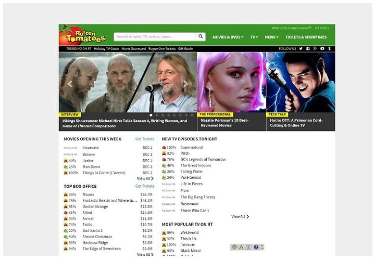Click the previous slide arrow on carousel
Image resolution: width=375 pixels, height=260 pixels.
pos(70,84)
